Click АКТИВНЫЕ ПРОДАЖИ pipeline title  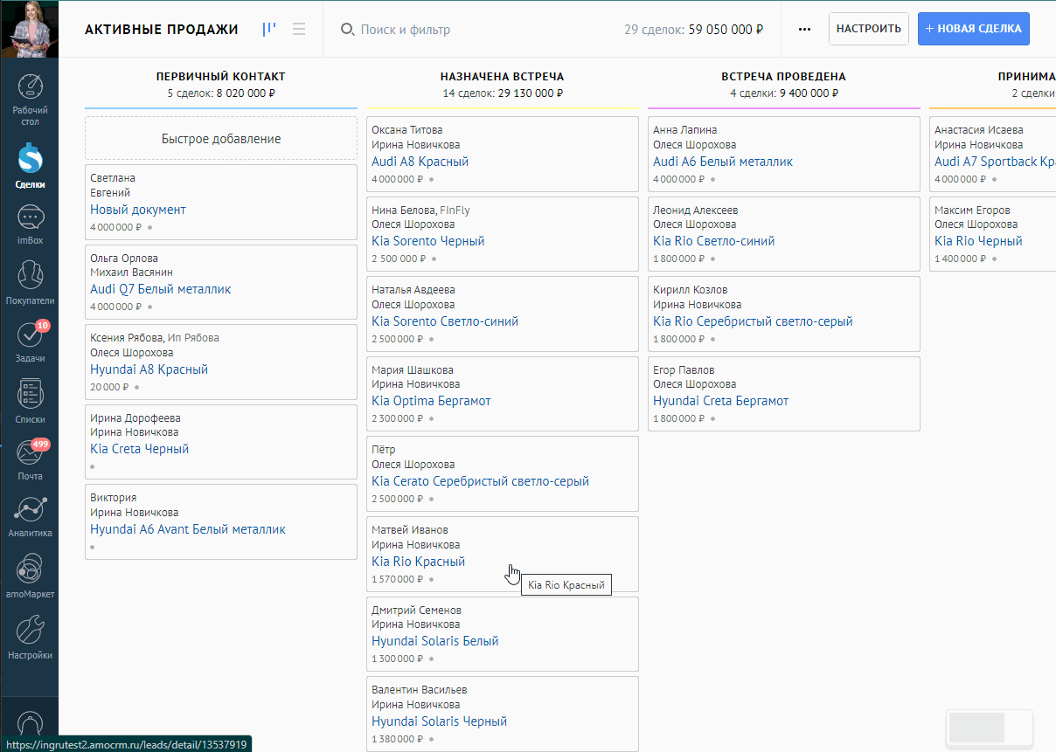click(162, 30)
